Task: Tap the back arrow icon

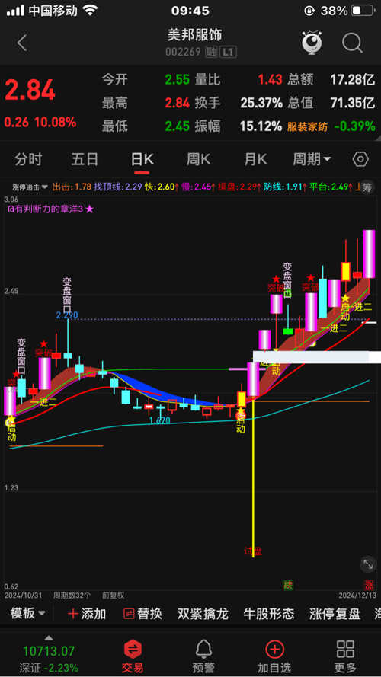Action: [21, 43]
